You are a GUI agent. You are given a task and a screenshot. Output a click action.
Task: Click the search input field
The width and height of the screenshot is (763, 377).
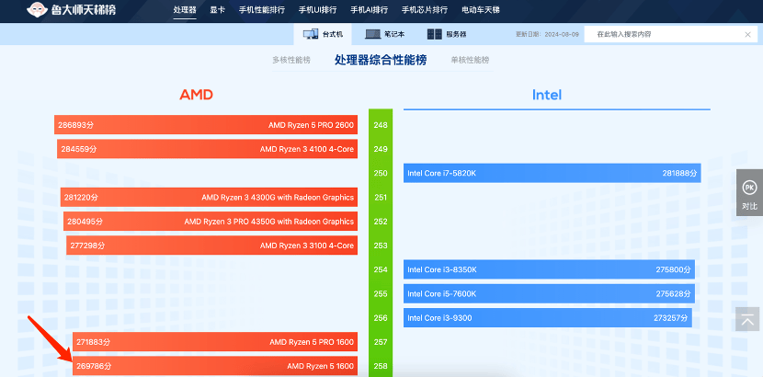pyautogui.click(x=662, y=34)
